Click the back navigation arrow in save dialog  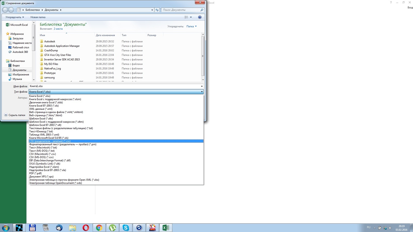[5, 10]
